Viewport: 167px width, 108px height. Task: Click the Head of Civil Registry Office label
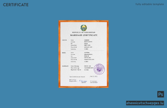pos(73,80)
